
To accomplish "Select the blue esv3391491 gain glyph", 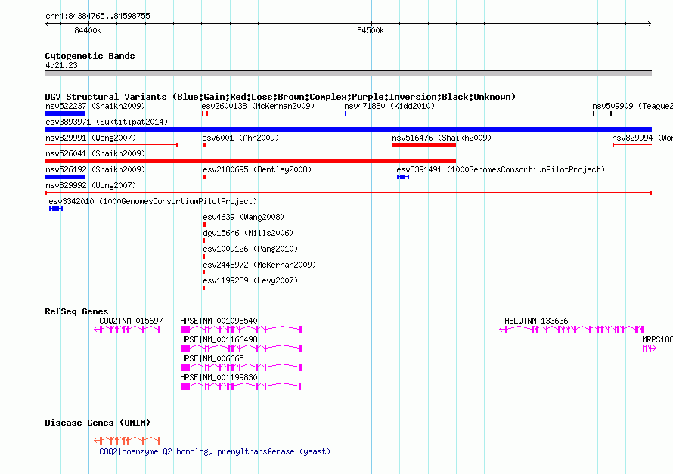I will 403,177.
